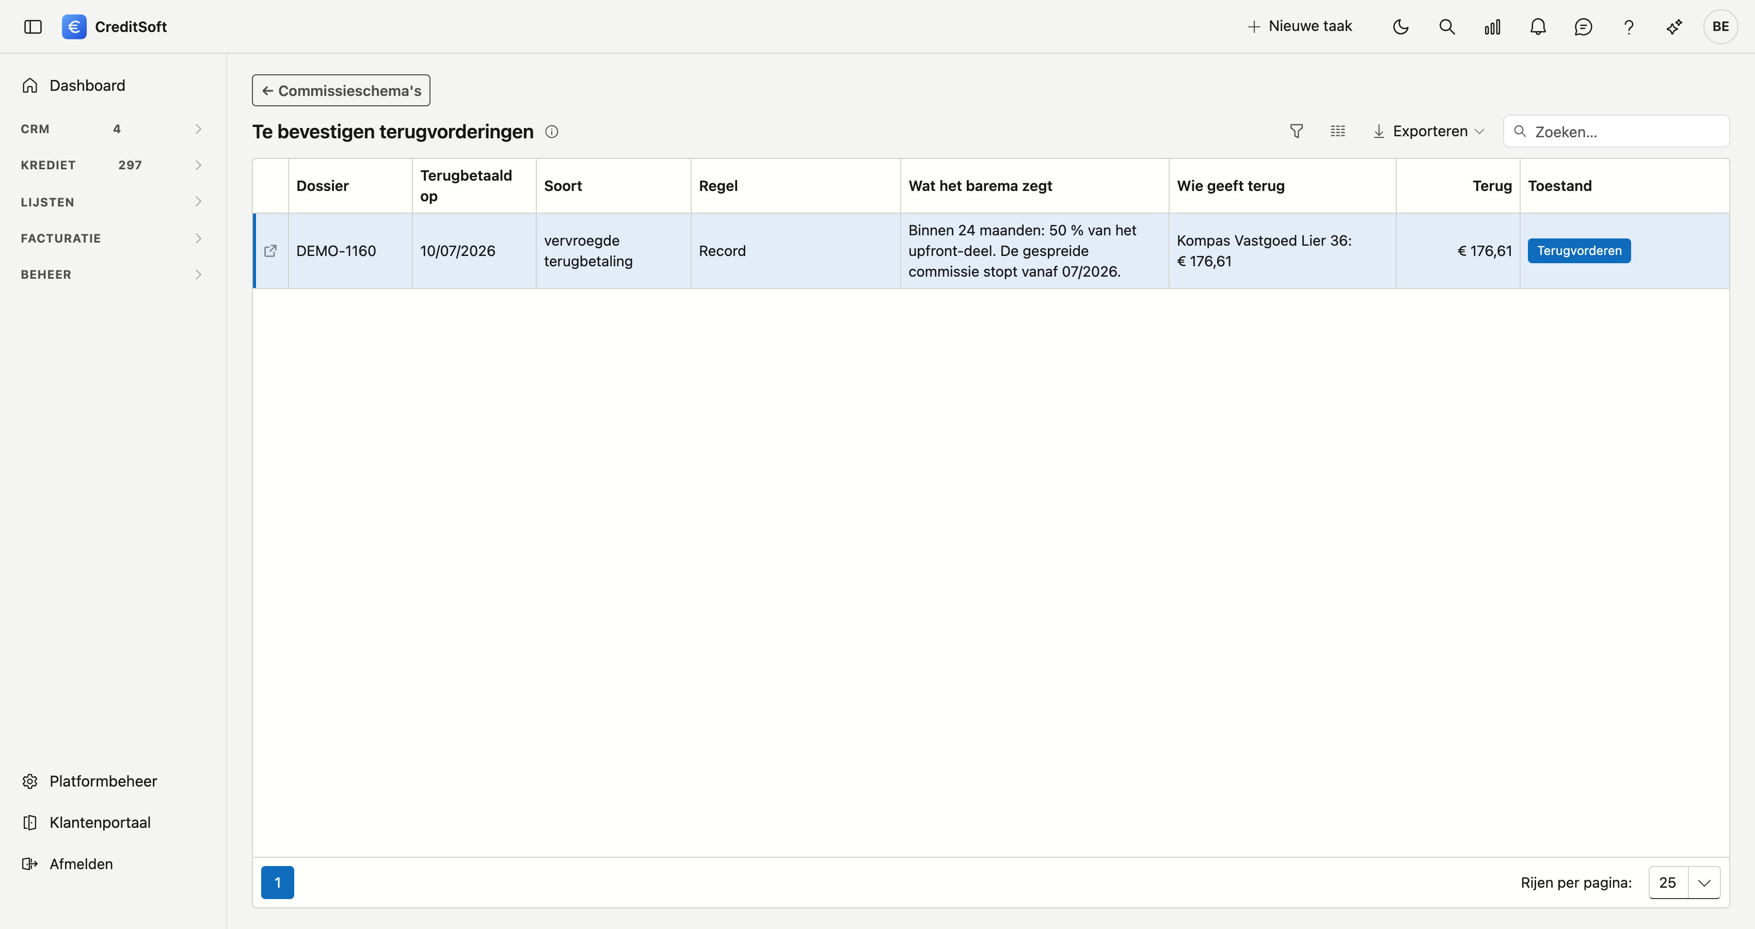
Task: Open the global search magnifier icon
Action: pos(1446,26)
